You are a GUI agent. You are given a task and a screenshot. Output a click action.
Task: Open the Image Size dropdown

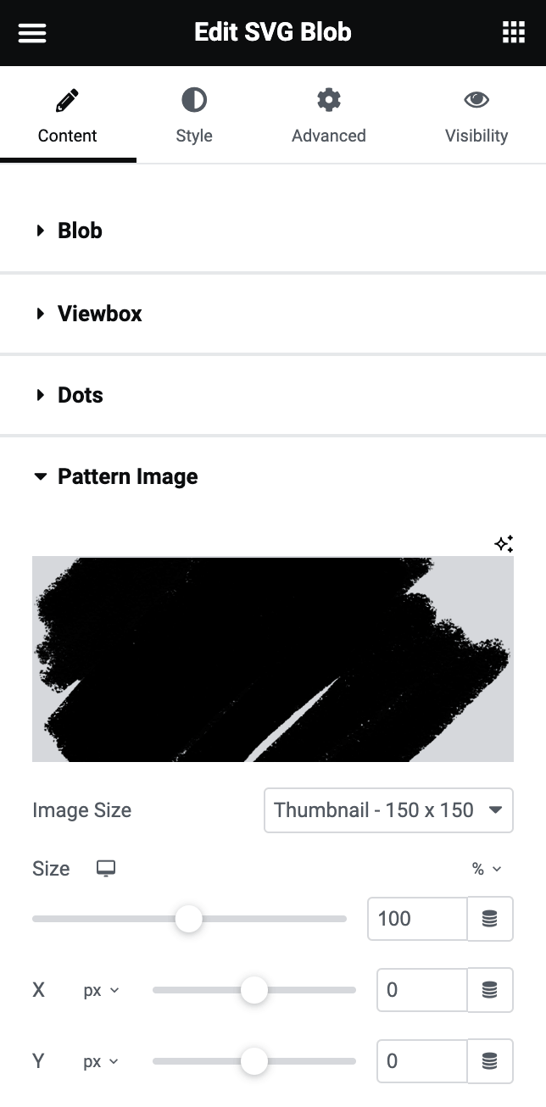click(x=388, y=810)
